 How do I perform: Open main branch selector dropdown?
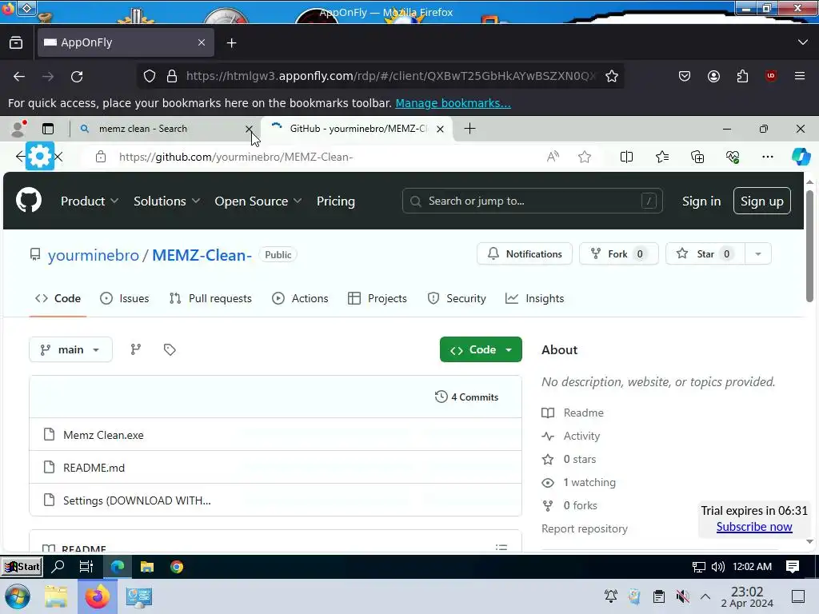[70, 349]
